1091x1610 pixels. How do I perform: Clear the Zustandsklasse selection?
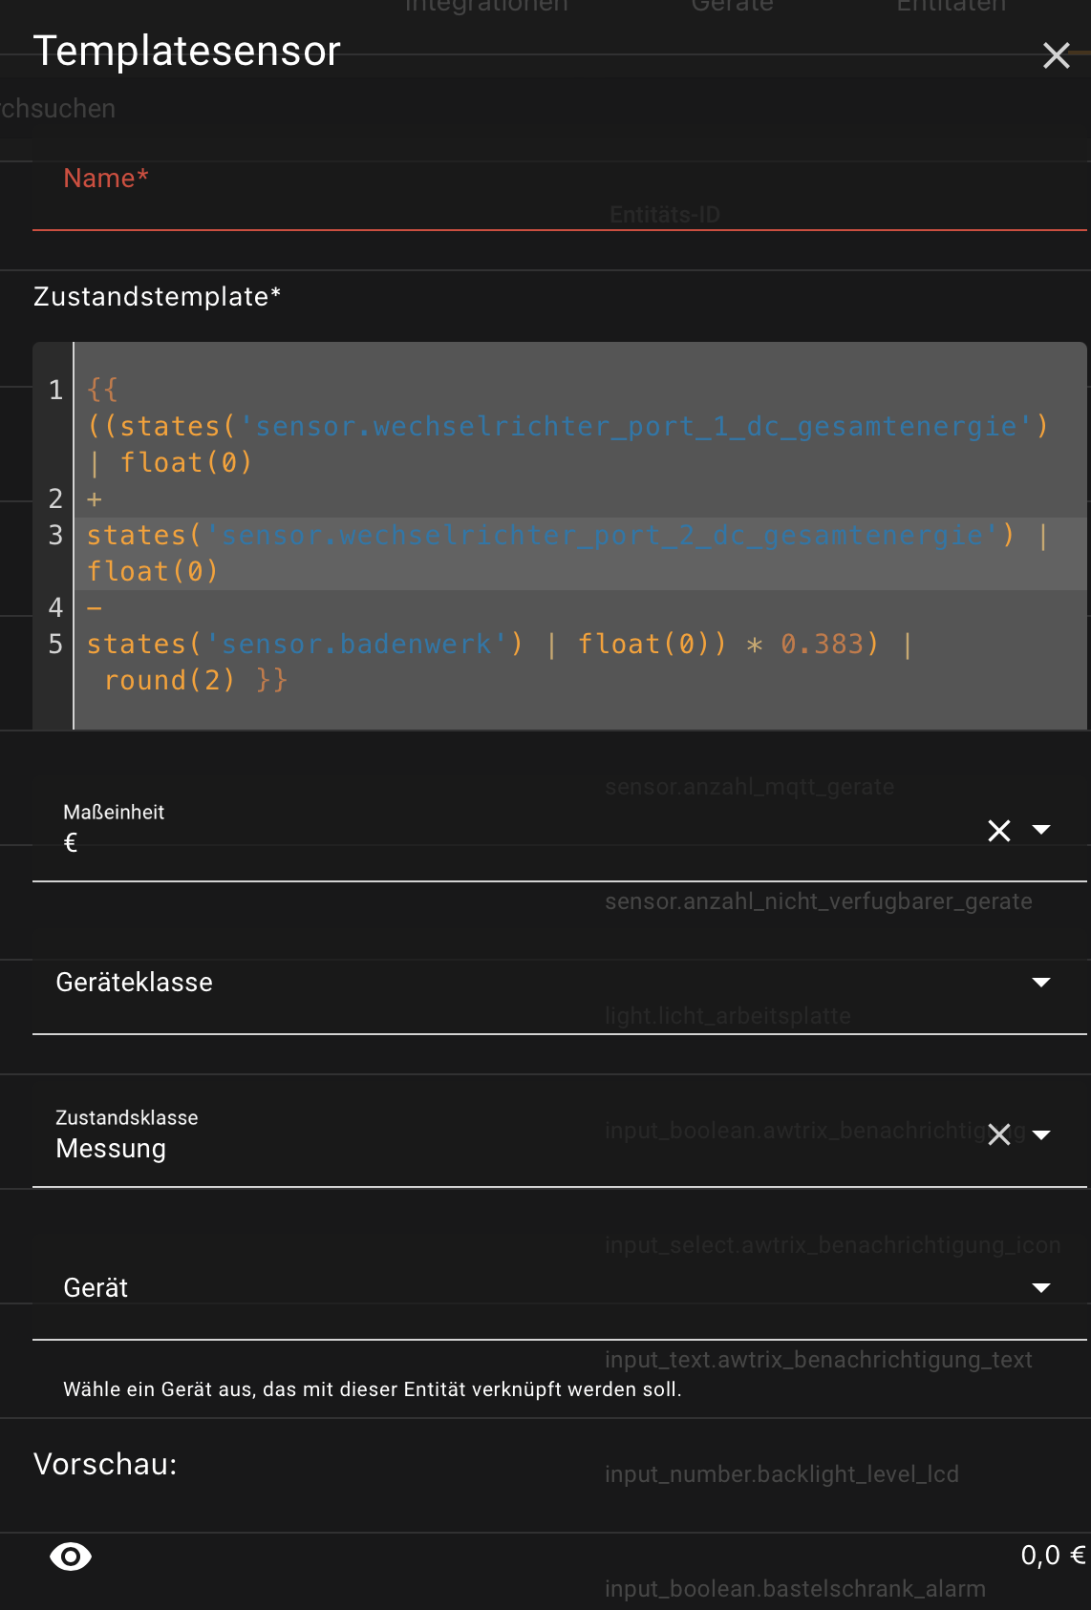[x=998, y=1134]
